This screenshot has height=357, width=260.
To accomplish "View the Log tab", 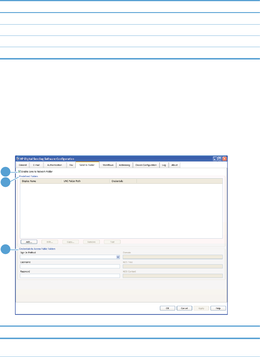I will click(x=164, y=165).
